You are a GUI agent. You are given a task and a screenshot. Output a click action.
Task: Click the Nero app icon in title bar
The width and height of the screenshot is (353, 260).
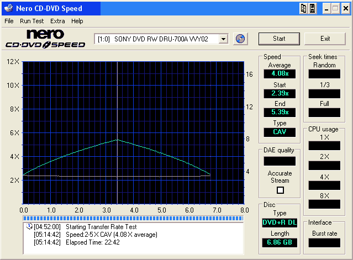(x=7, y=8)
